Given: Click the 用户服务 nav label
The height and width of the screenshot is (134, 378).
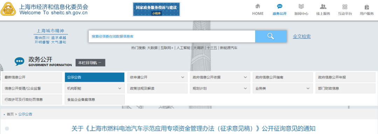Looking at the screenshot, I should click(367, 14).
